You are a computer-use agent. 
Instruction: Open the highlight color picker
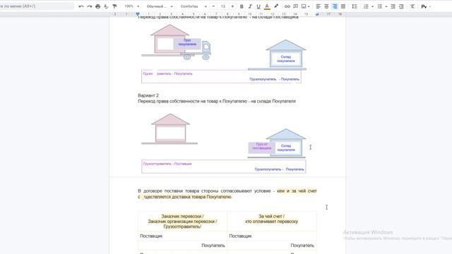(x=276, y=6)
